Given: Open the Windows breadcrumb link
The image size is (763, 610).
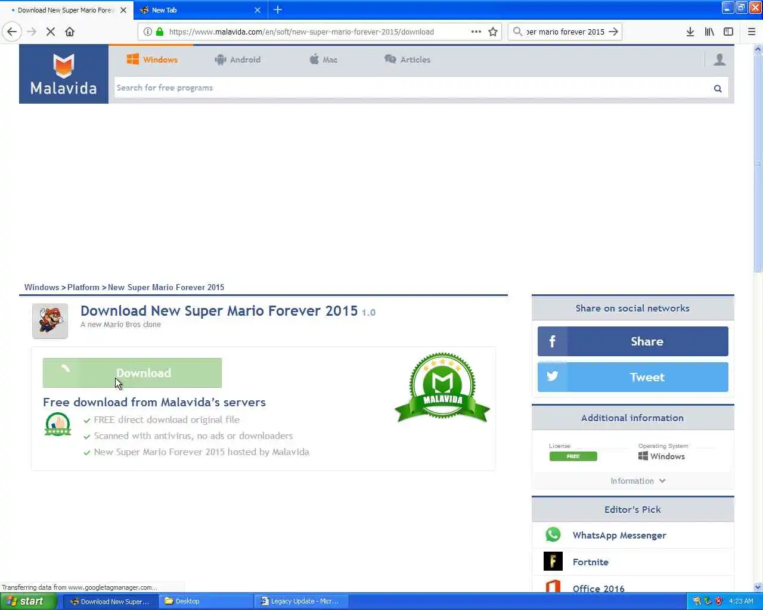Looking at the screenshot, I should coord(42,287).
